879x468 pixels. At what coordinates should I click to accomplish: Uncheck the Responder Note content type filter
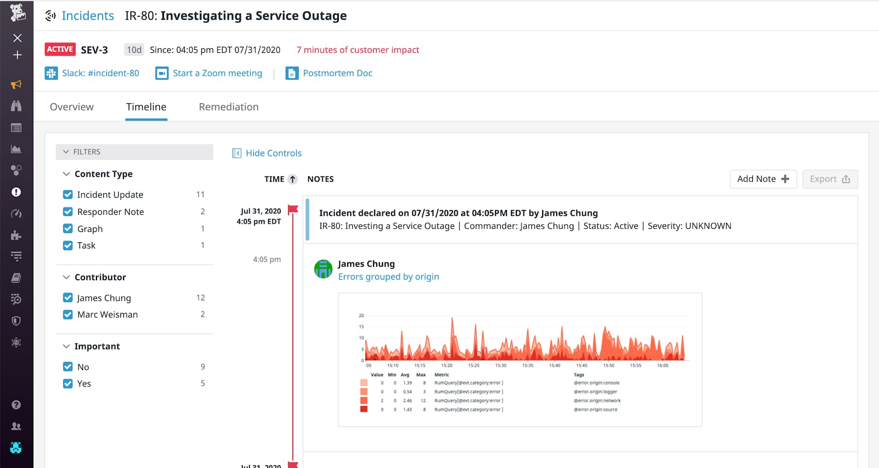[x=68, y=211]
